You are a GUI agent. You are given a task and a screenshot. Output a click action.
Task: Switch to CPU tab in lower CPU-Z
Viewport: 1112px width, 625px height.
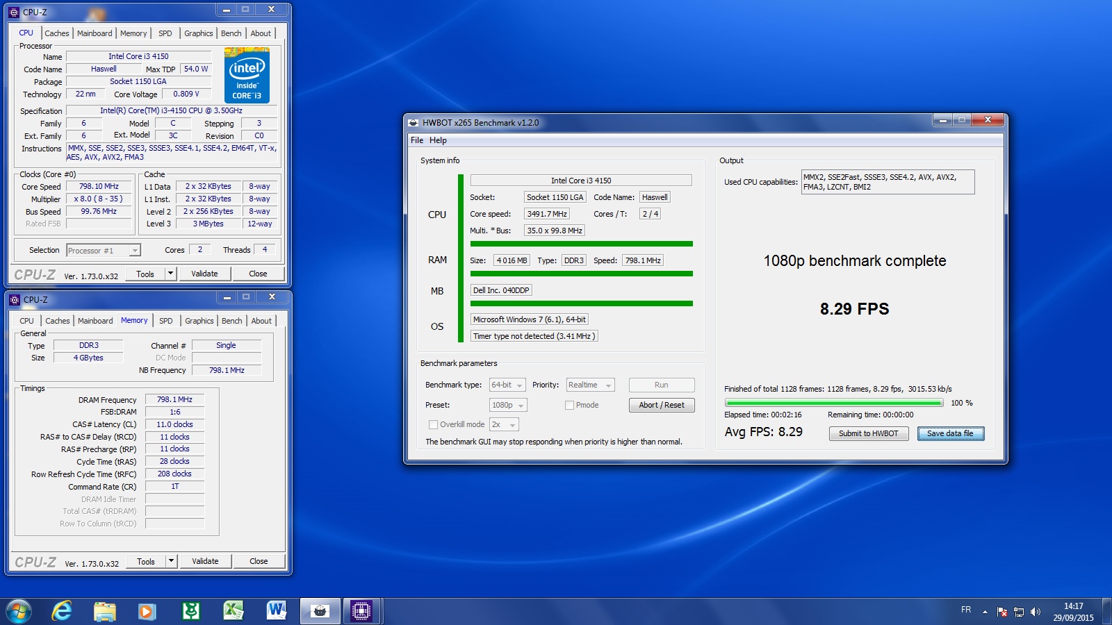click(x=27, y=321)
